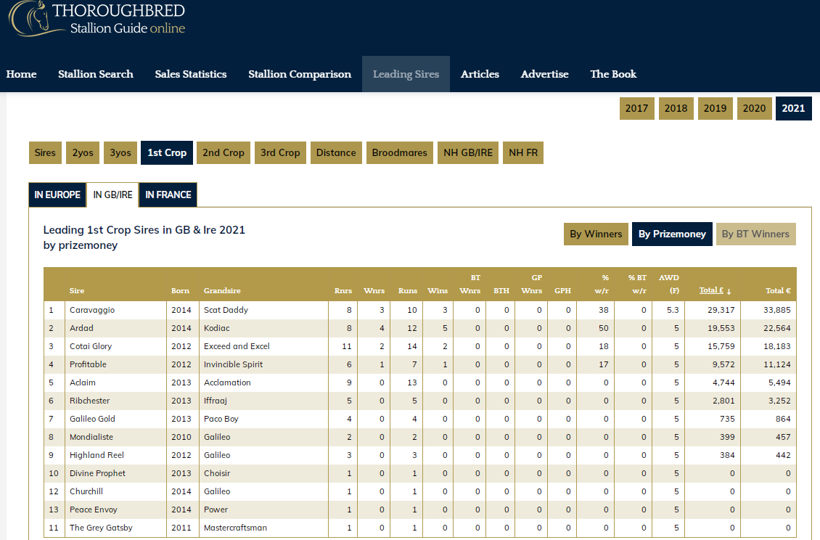Click the Home navigation link

(21, 74)
